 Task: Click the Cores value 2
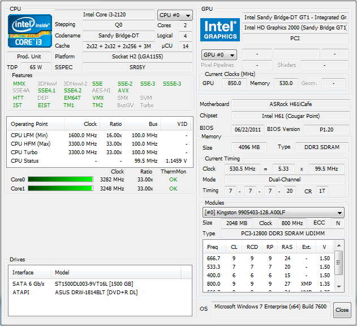[186, 26]
